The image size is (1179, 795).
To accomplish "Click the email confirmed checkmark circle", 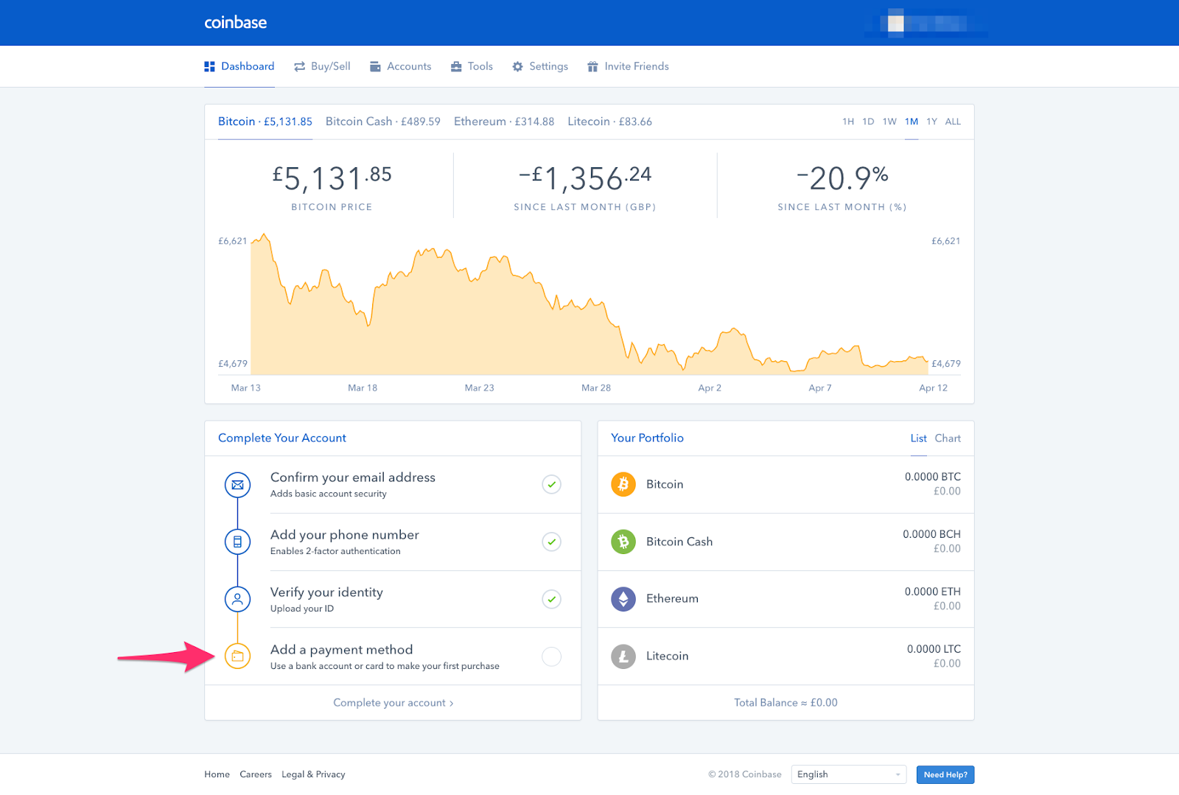I will [x=551, y=484].
